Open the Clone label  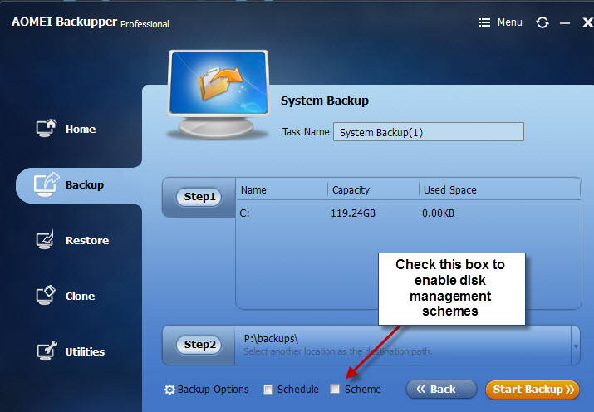coord(80,296)
